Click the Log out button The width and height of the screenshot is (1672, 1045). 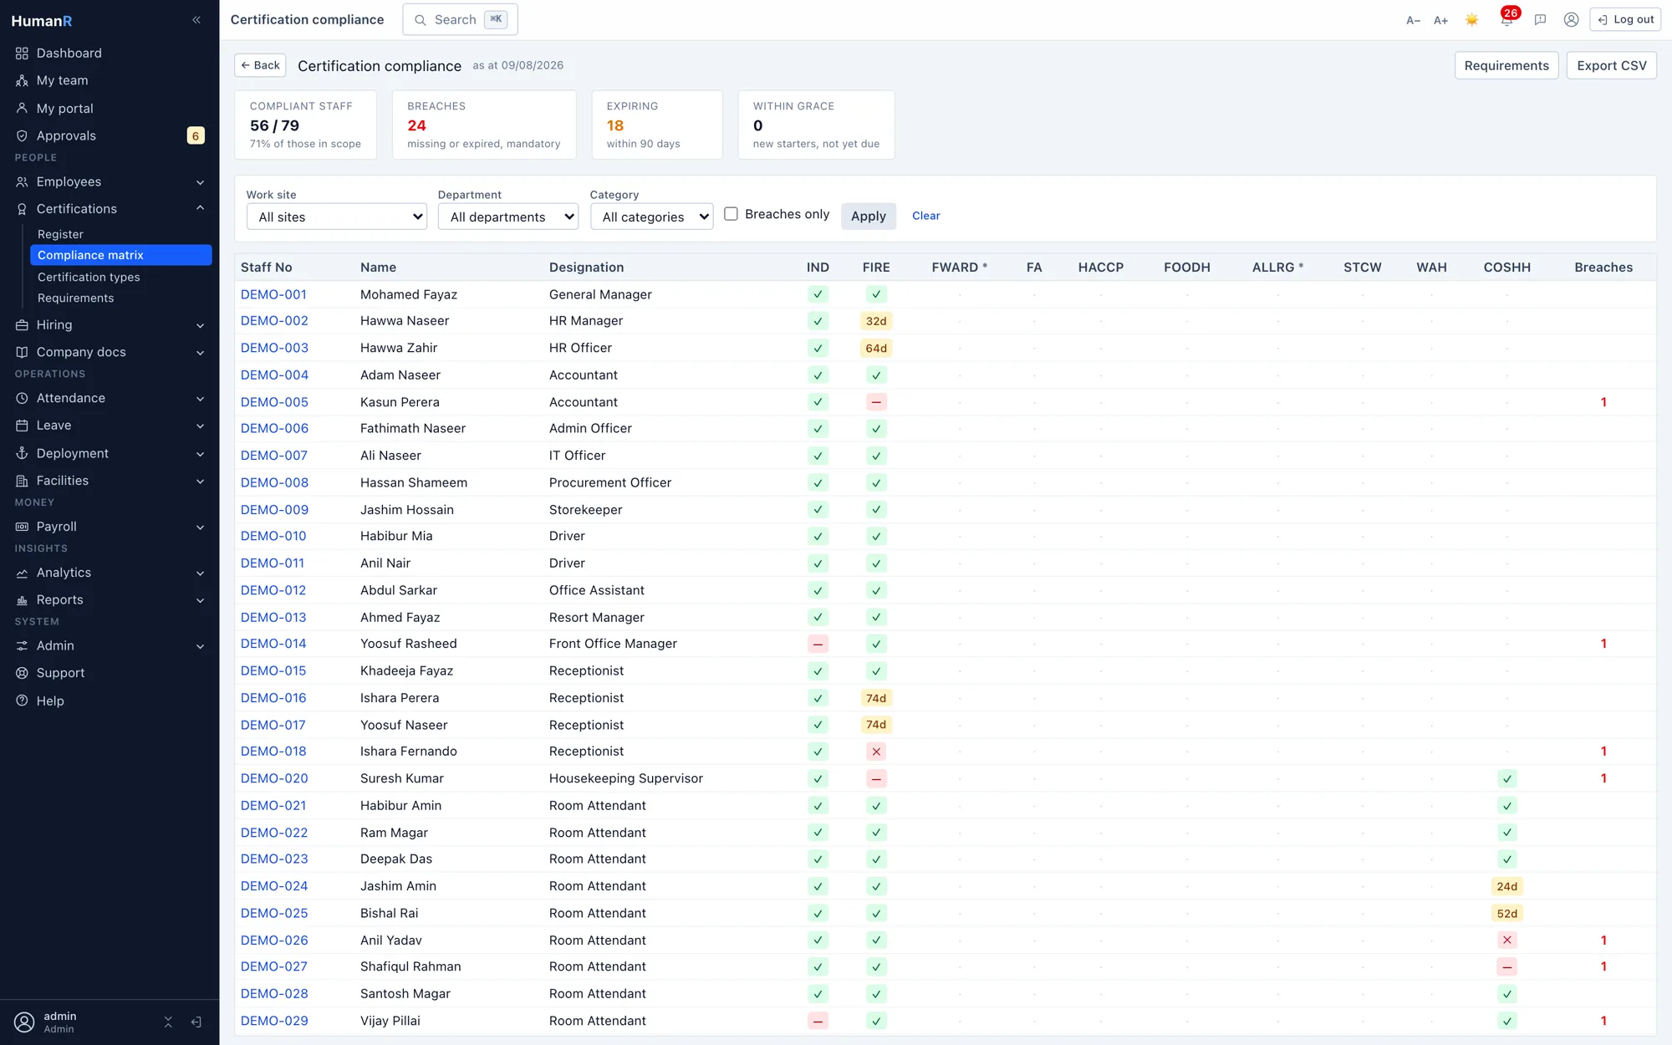[1625, 19]
